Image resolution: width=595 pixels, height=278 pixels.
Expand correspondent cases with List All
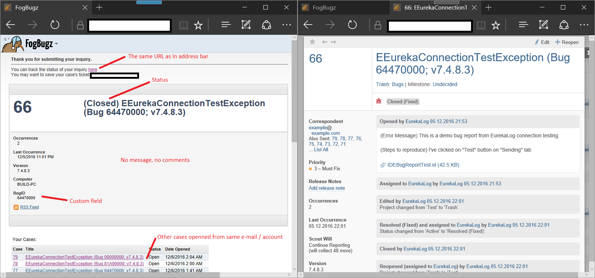click(321, 149)
